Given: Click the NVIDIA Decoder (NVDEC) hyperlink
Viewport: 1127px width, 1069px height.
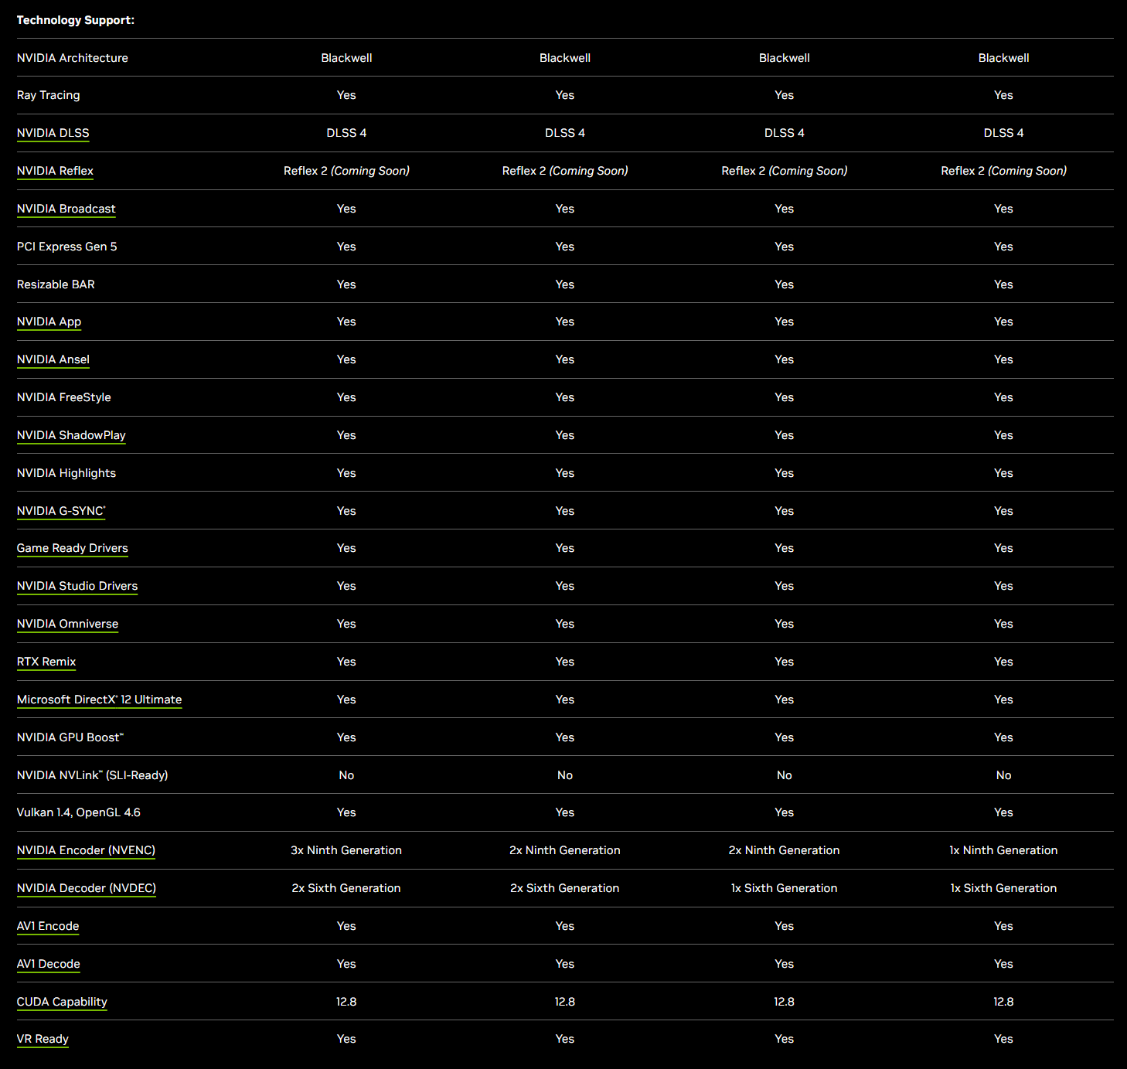Looking at the screenshot, I should point(86,888).
